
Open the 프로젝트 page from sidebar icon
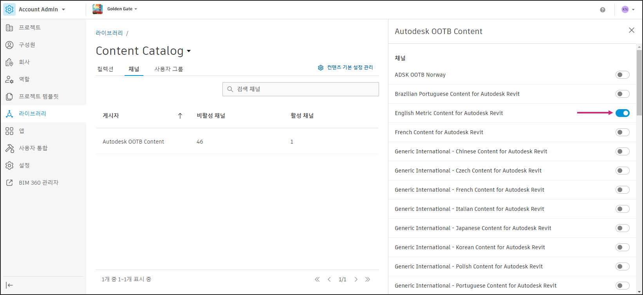tap(9, 27)
